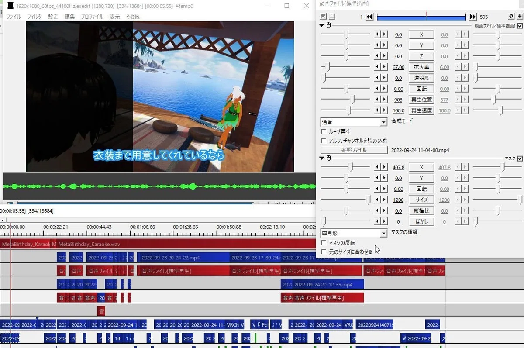Click the 参照ファイル button
Image resolution: width=524 pixels, height=348 pixels.
(x=354, y=150)
